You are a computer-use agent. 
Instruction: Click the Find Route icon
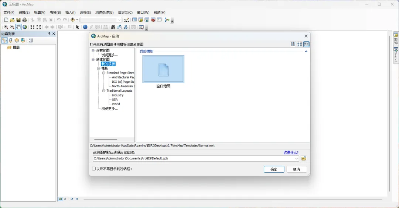pos(119,27)
